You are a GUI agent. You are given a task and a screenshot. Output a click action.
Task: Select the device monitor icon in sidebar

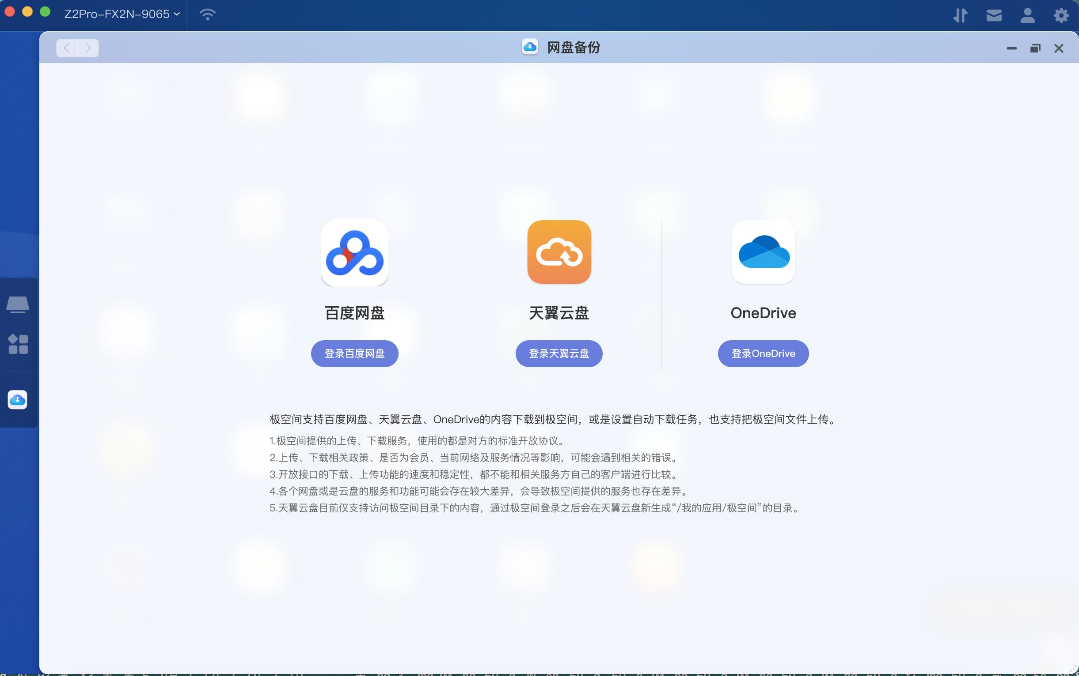click(19, 304)
